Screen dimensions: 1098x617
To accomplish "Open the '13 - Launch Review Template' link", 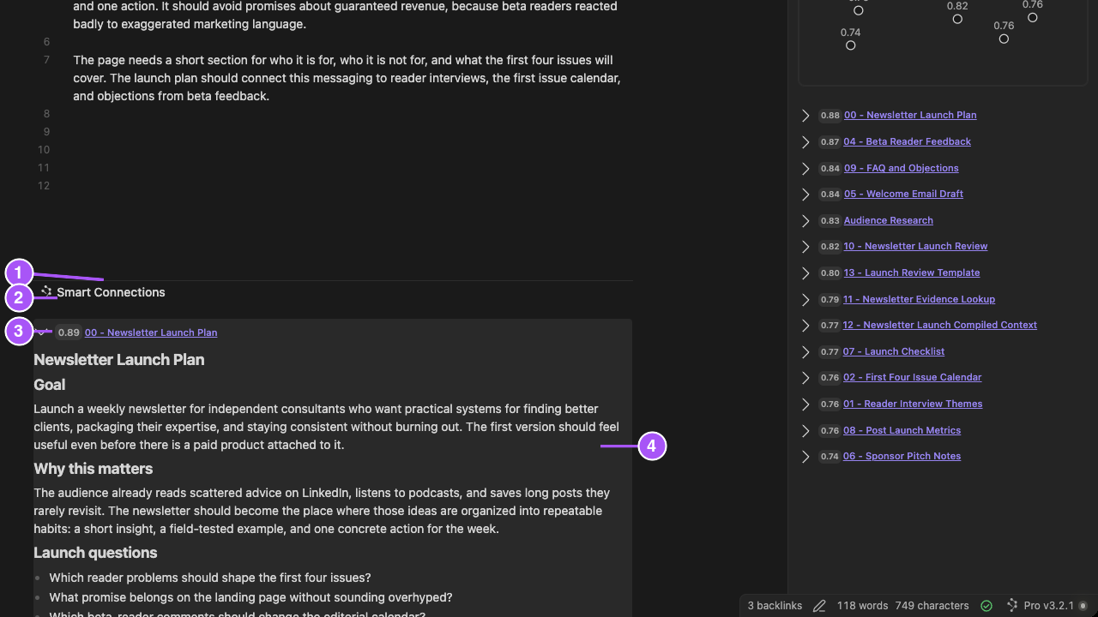I will (912, 273).
